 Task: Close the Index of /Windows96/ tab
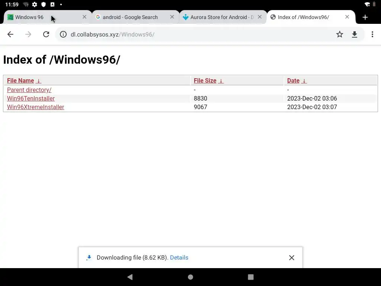tap(347, 17)
